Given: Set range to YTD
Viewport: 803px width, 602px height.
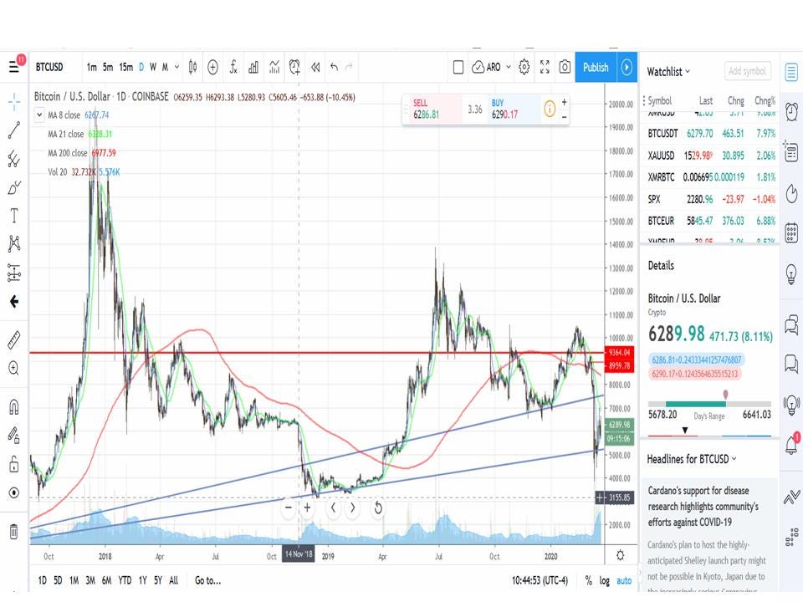Looking at the screenshot, I should [125, 580].
